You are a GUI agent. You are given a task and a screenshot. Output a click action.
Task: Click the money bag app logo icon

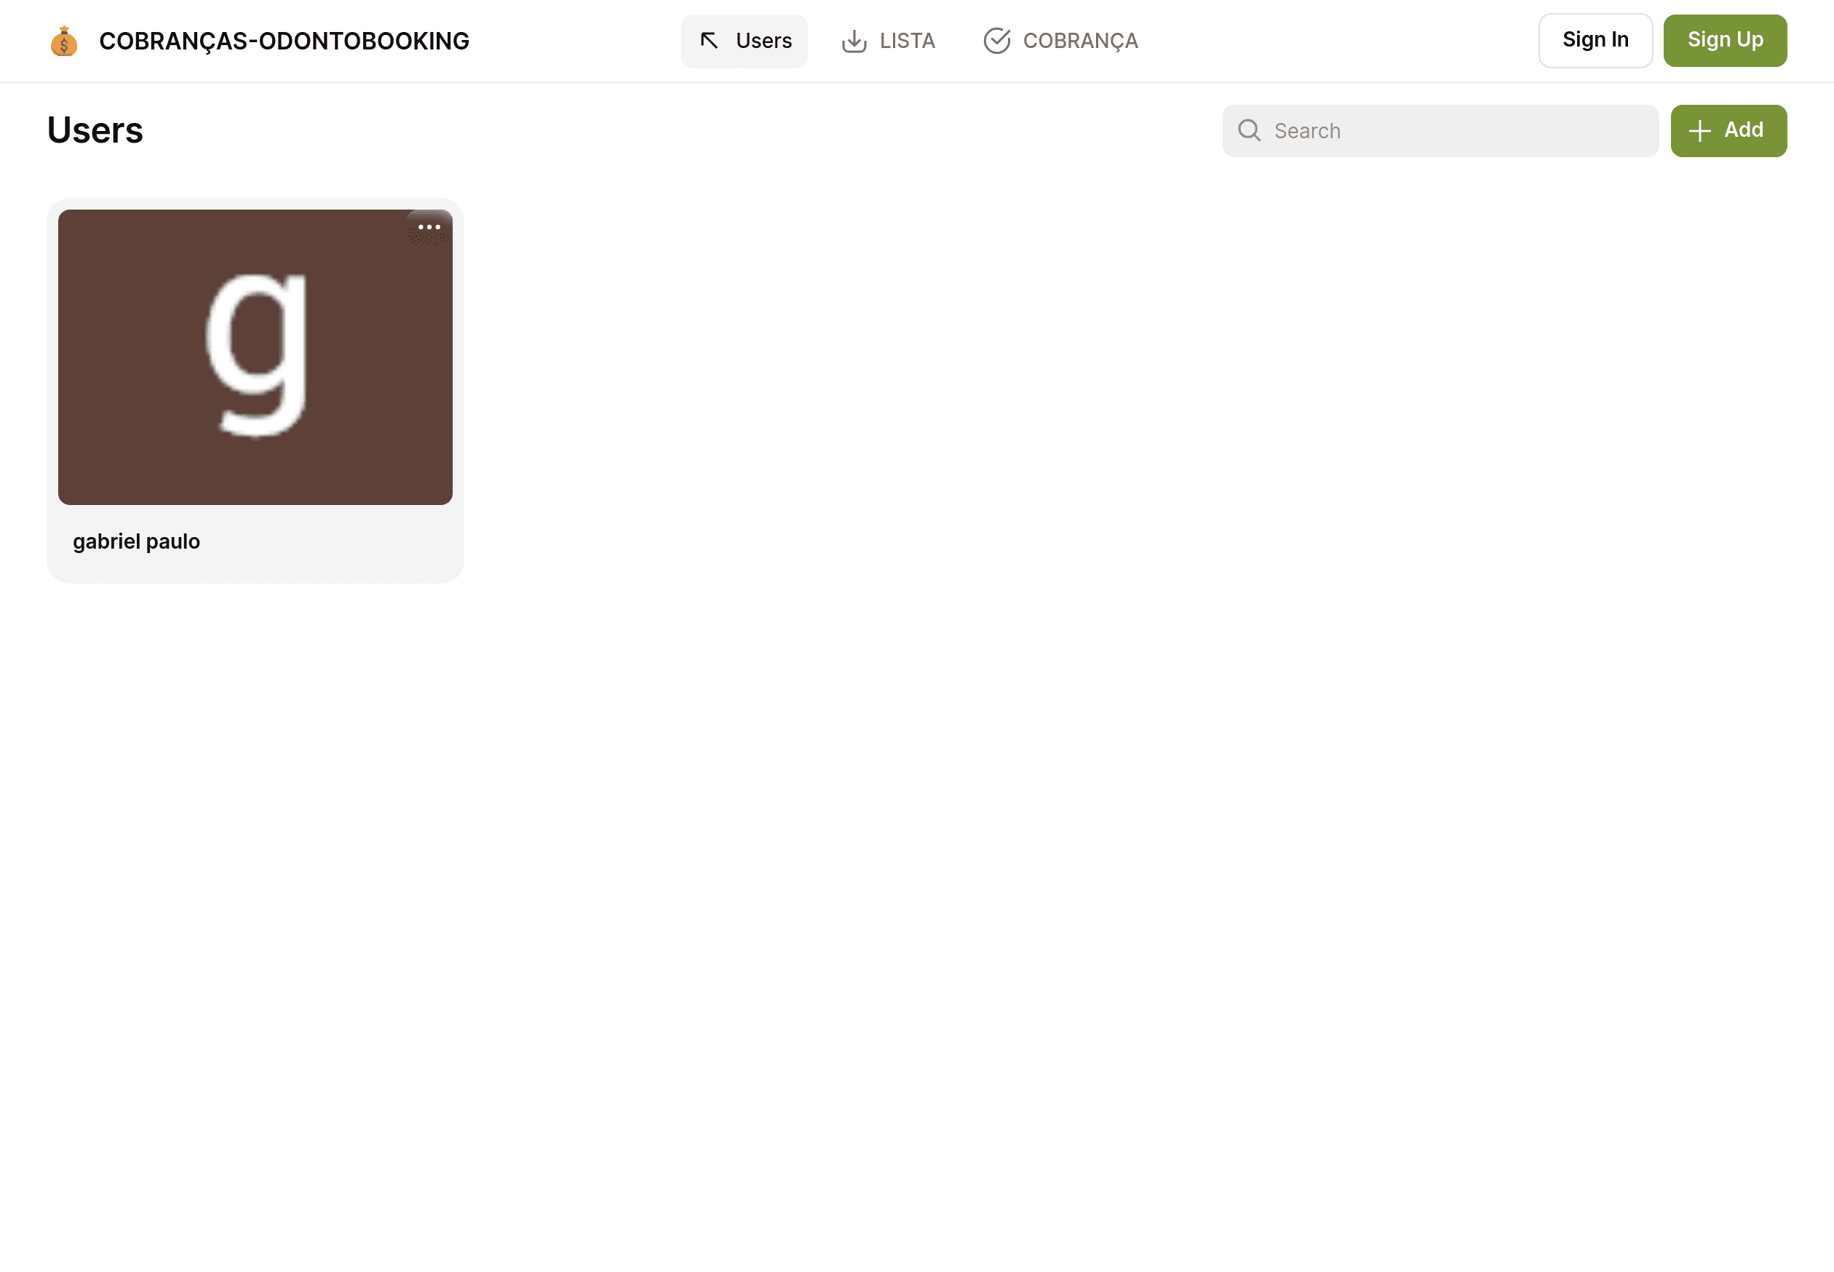[64, 41]
